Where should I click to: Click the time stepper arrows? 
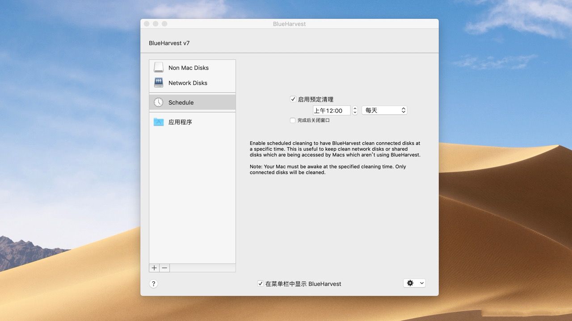tap(355, 110)
